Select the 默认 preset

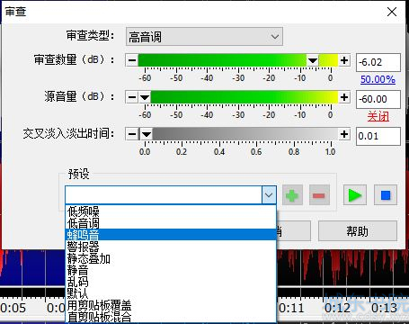[171, 293]
